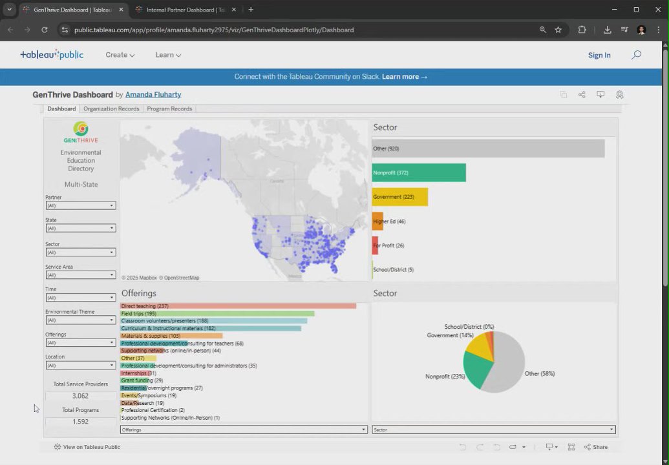Open the Location filter dropdown

(81, 366)
